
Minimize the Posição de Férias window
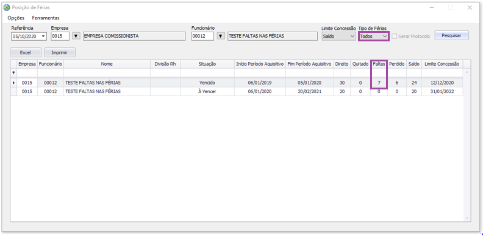click(432, 8)
